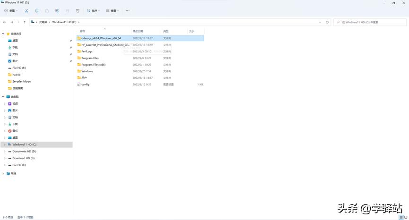Click the Copy icon in toolbar
Image resolution: width=409 pixels, height=220 pixels.
point(37,10)
